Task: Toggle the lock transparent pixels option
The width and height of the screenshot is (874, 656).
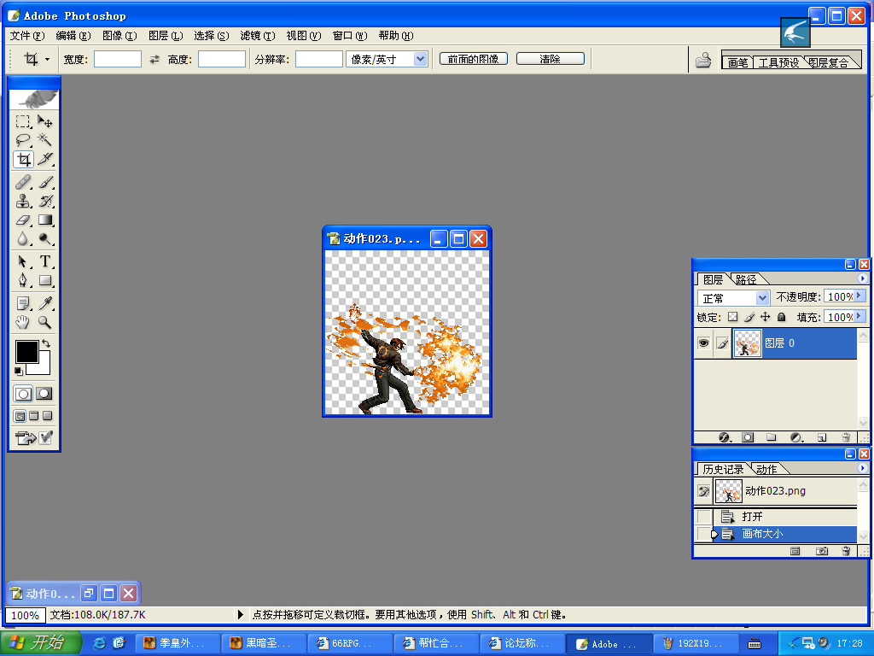Action: [x=733, y=317]
